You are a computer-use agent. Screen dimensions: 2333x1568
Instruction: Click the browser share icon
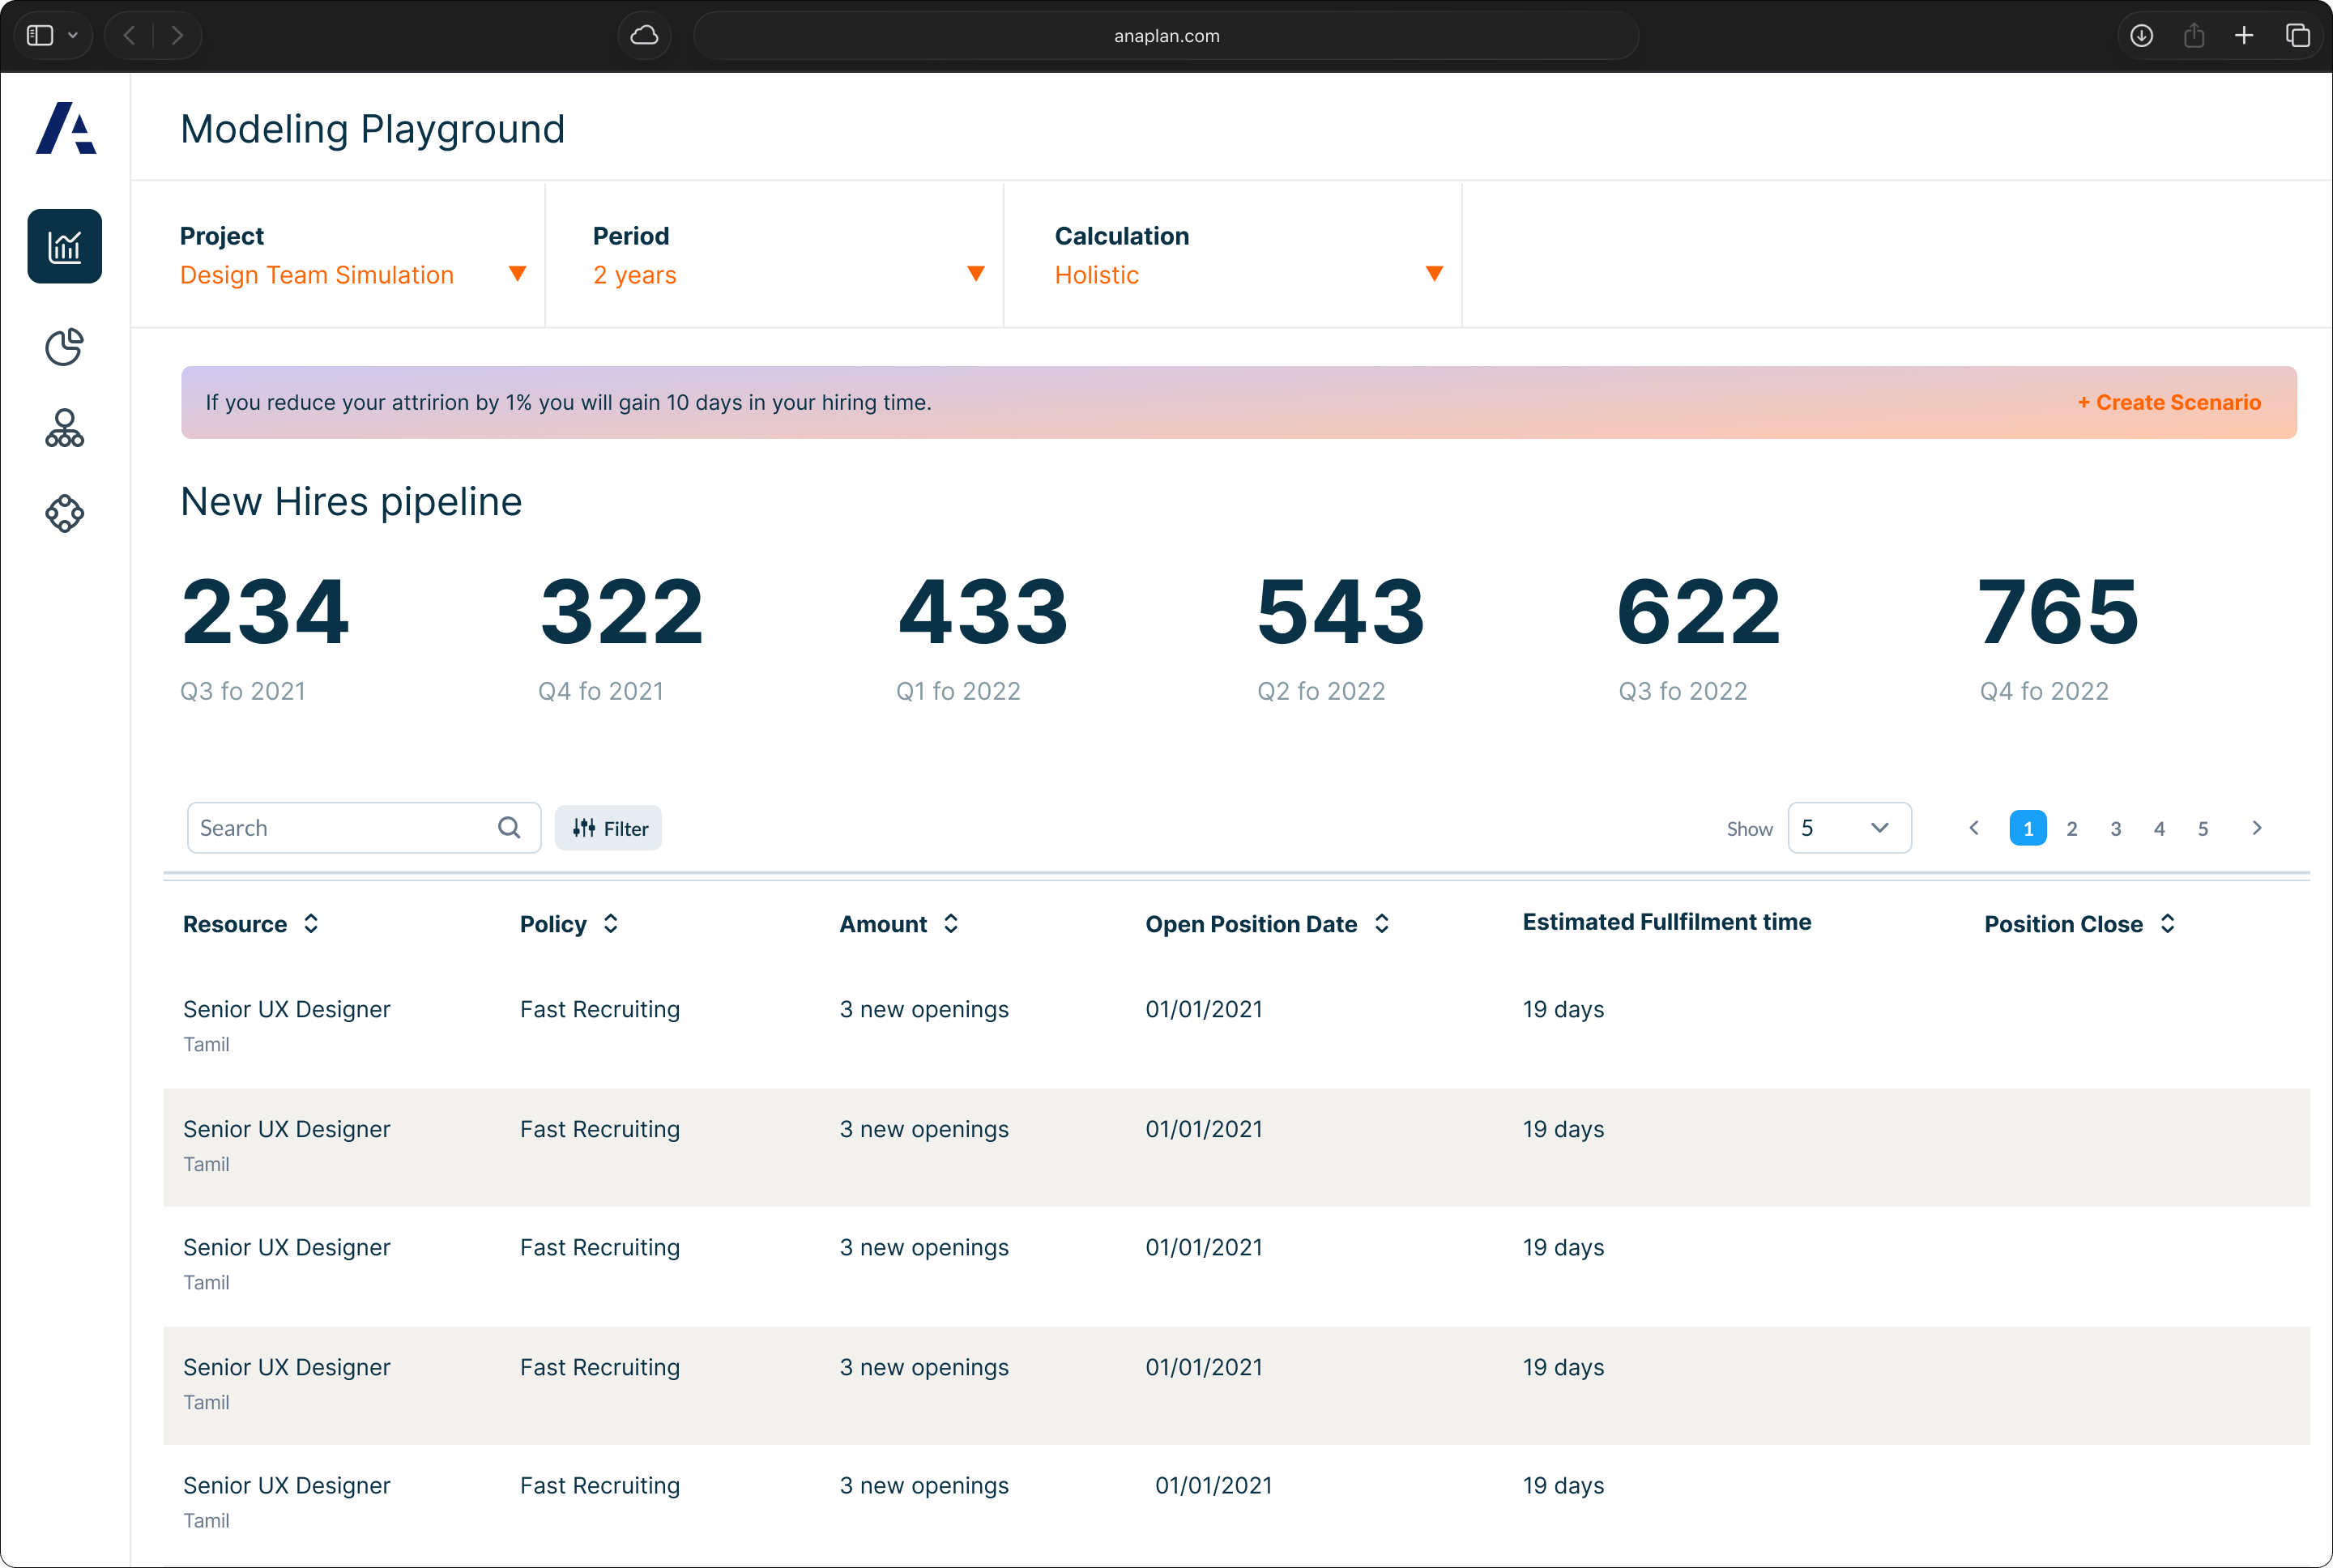pyautogui.click(x=2194, y=36)
